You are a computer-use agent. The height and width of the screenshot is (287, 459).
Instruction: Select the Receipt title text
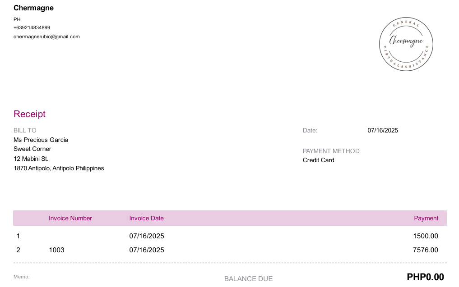tap(30, 114)
